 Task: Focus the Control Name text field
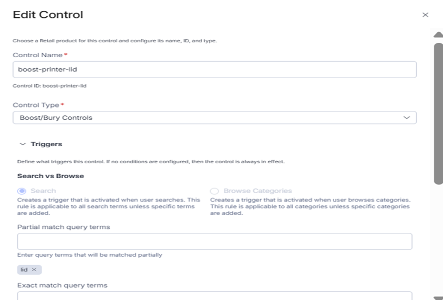[214, 70]
